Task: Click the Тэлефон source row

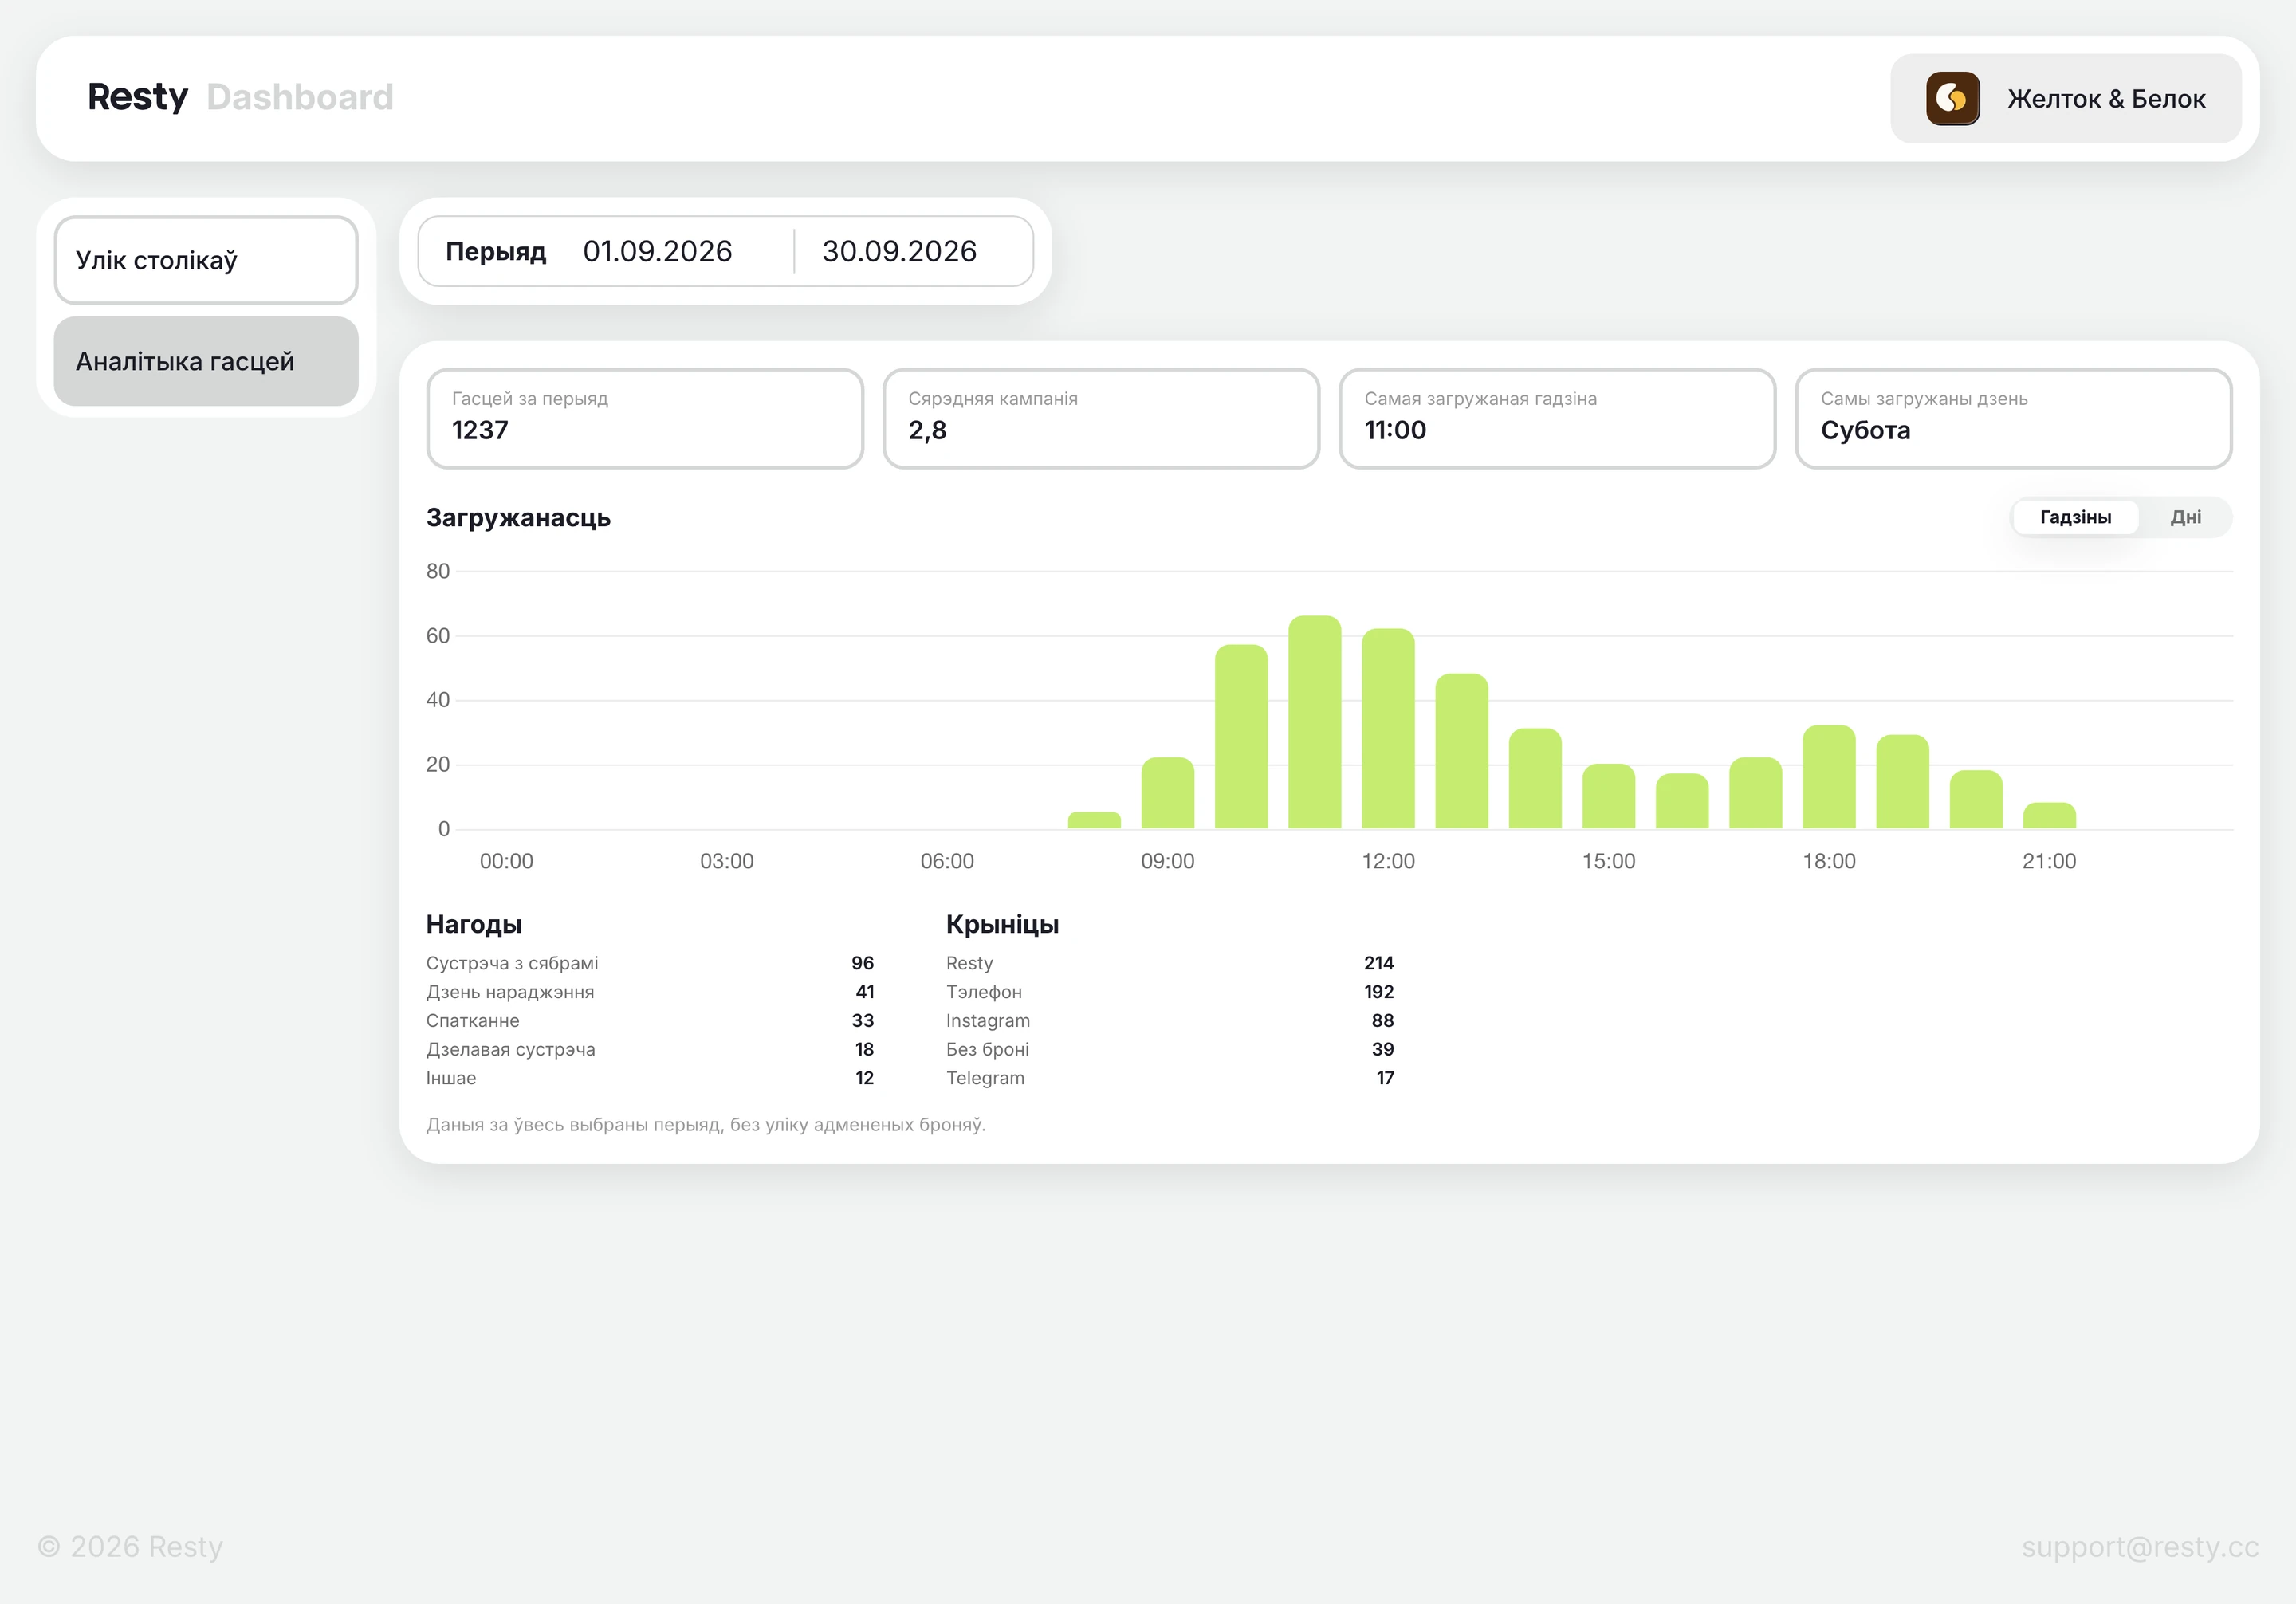Action: point(1170,992)
